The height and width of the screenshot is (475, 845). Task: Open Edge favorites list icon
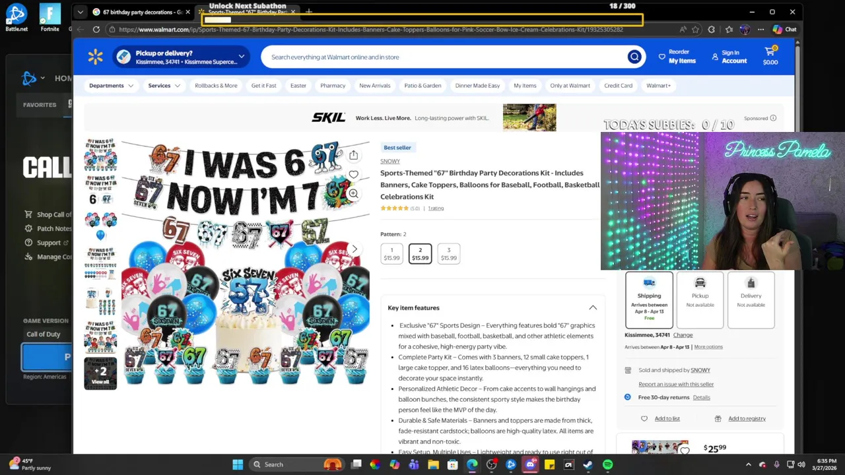point(729,29)
